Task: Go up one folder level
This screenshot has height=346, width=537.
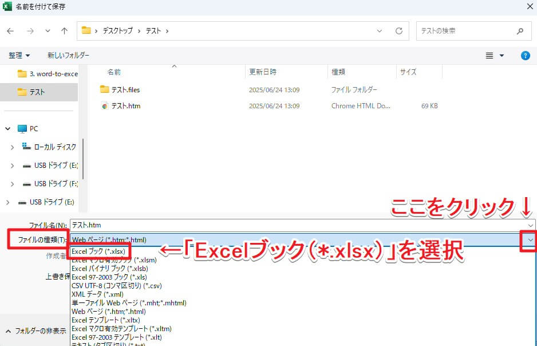Action: click(64, 31)
